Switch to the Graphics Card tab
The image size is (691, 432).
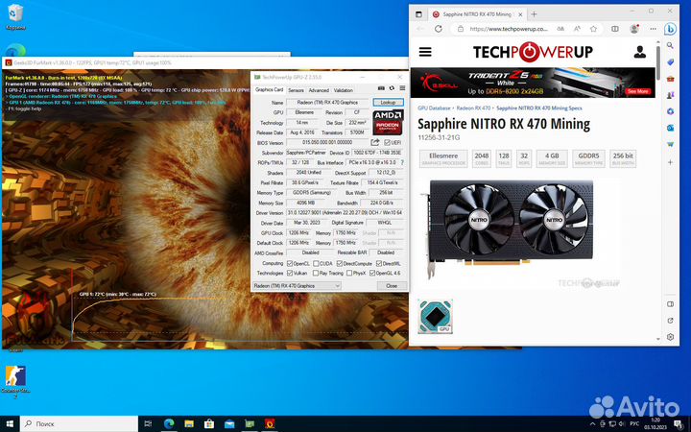click(269, 89)
